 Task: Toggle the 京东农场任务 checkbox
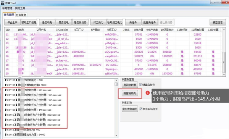(141, 109)
